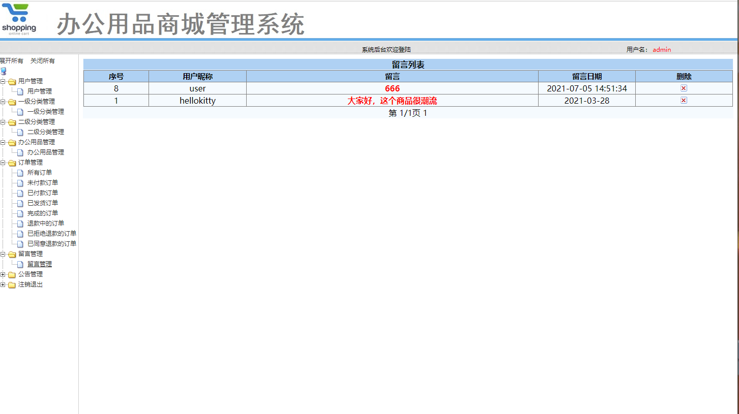
Task: Click the folder icon beside 订单管理
Action: (x=12, y=162)
